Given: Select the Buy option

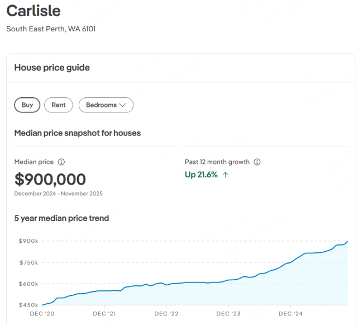Looking at the screenshot, I should tap(27, 105).
